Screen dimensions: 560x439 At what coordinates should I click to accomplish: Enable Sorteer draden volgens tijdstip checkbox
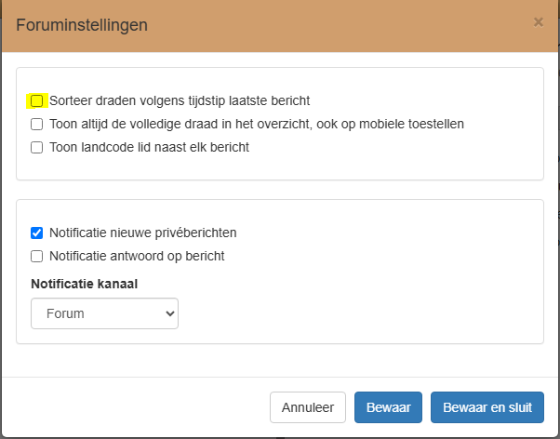(x=37, y=101)
